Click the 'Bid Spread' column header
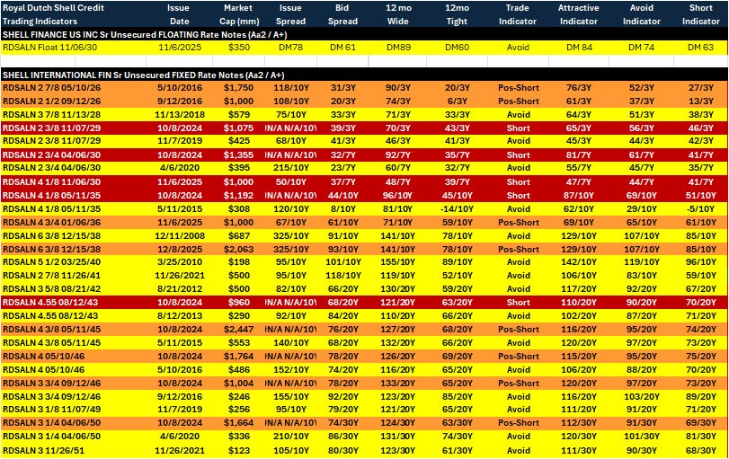This screenshot has width=729, height=459. tap(342, 14)
